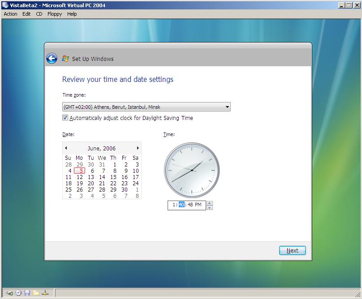The width and height of the screenshot is (362, 299).
Task: Click the Windows flag icon beside Set Up Windows
Action: click(65, 59)
